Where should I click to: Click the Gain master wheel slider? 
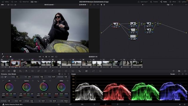(44, 97)
